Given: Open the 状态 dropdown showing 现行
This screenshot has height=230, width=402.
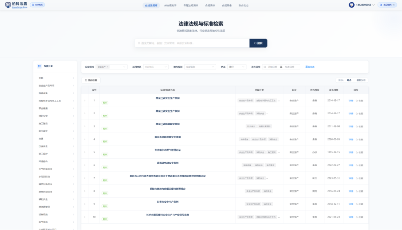Looking at the screenshot, I should (x=237, y=67).
